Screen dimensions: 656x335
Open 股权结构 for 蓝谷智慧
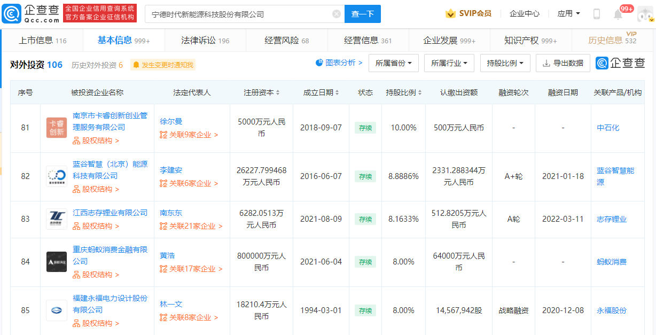pyautogui.click(x=96, y=189)
